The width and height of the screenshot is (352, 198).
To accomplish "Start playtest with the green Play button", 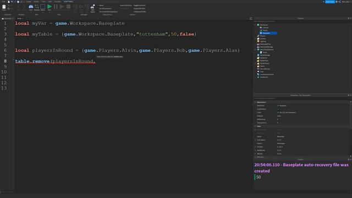I will [x=50, y=7].
